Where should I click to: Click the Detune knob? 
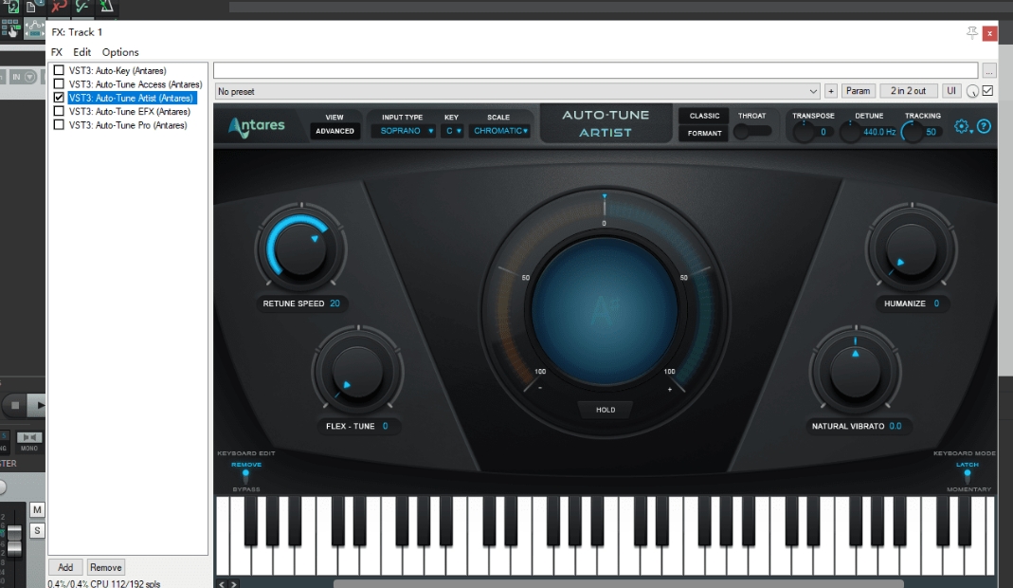click(x=850, y=132)
